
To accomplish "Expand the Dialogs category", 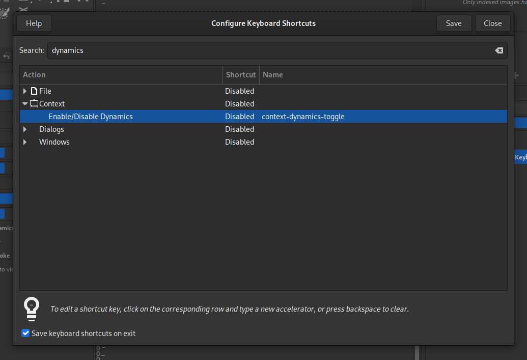I will (24, 129).
